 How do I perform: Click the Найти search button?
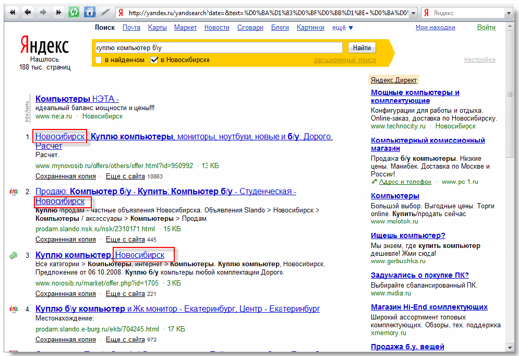(362, 48)
